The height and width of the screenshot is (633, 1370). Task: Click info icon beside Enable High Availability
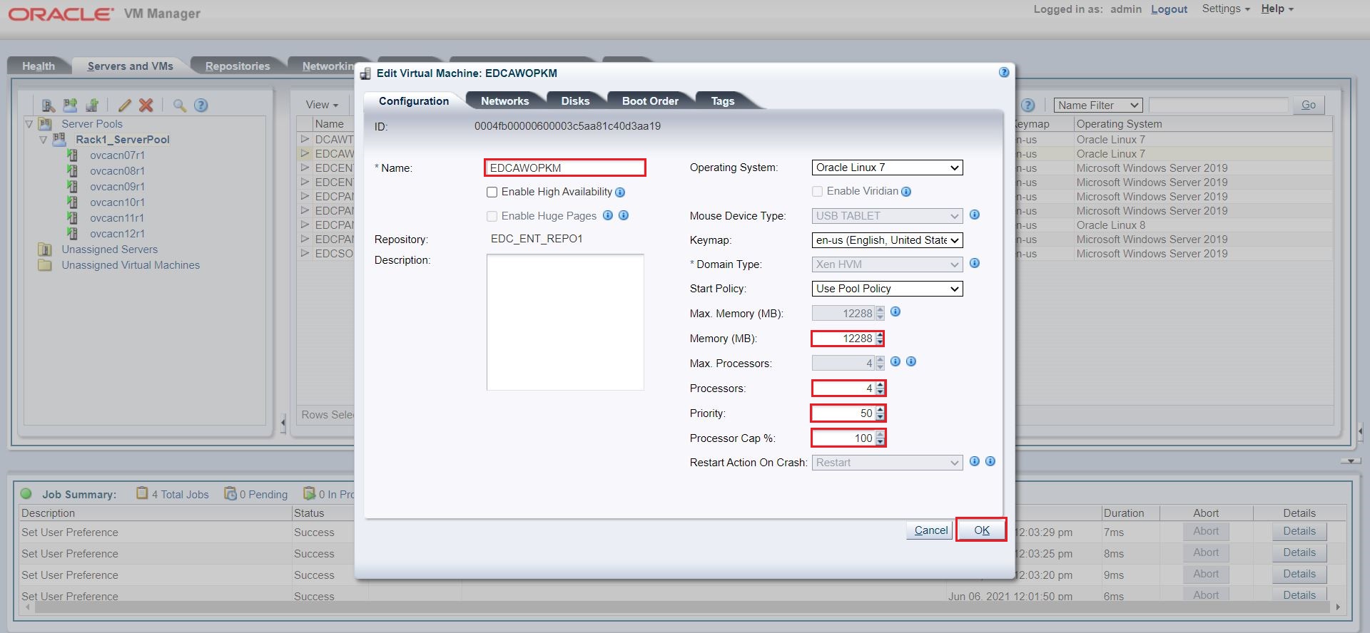coord(620,192)
